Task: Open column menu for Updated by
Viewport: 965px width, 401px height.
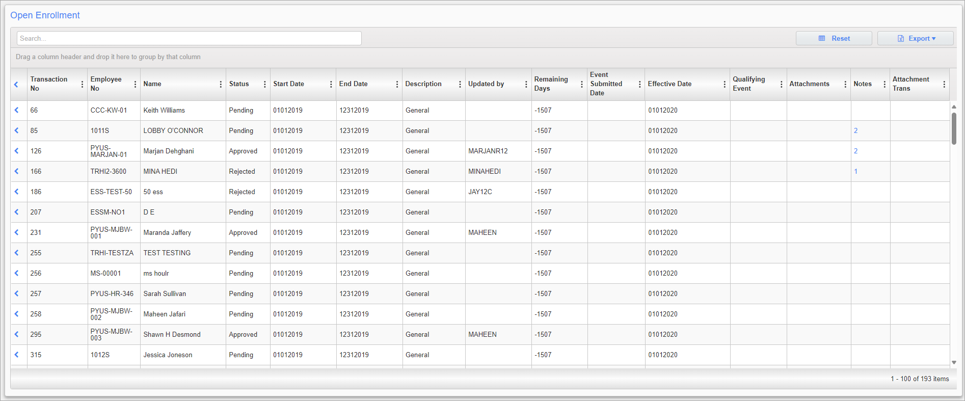Action: [526, 84]
